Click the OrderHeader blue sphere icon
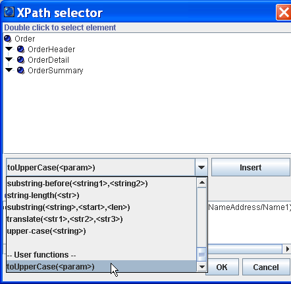This screenshot has height=284, width=291. pos(21,50)
